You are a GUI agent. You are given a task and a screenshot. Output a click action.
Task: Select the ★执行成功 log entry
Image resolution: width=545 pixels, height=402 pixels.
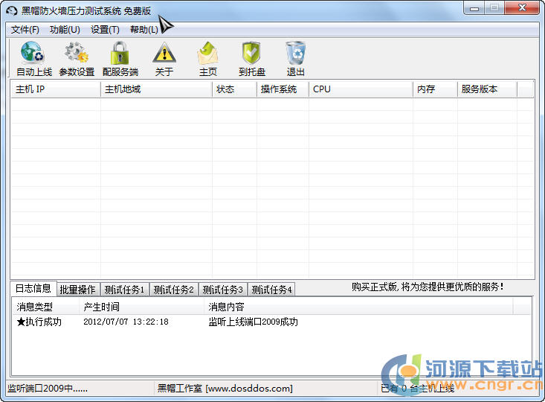(39, 322)
